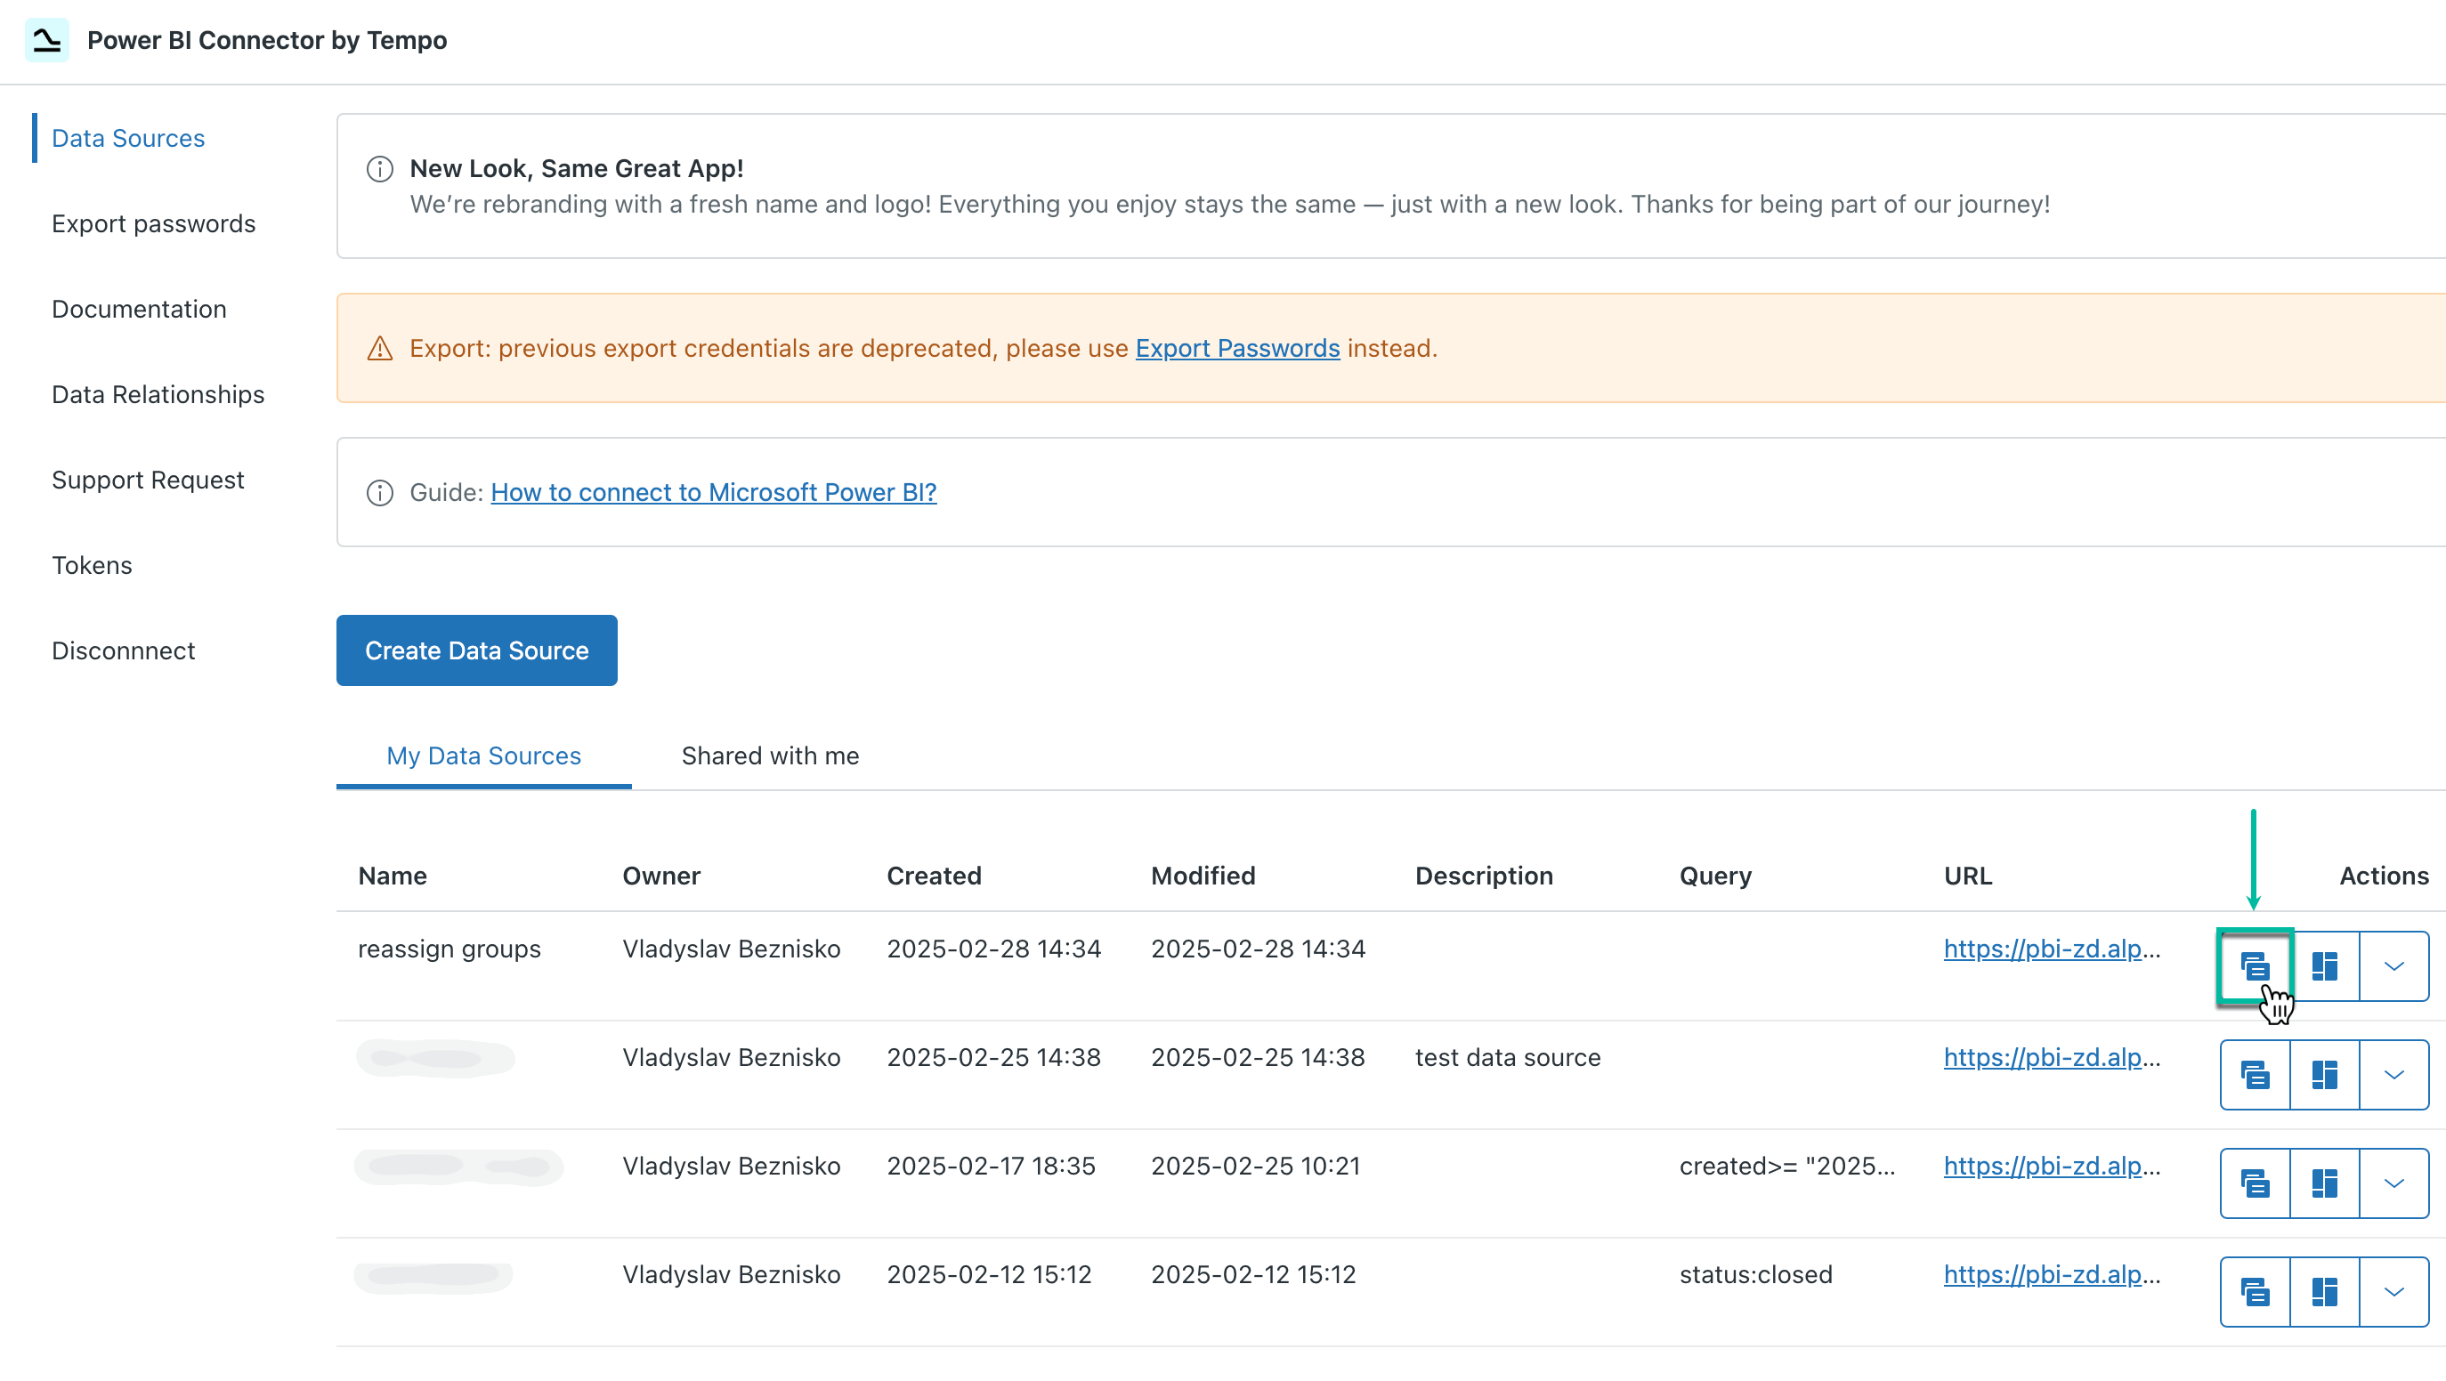The image size is (2446, 1381).
Task: Go to Data Relationships section
Action: click(x=158, y=394)
